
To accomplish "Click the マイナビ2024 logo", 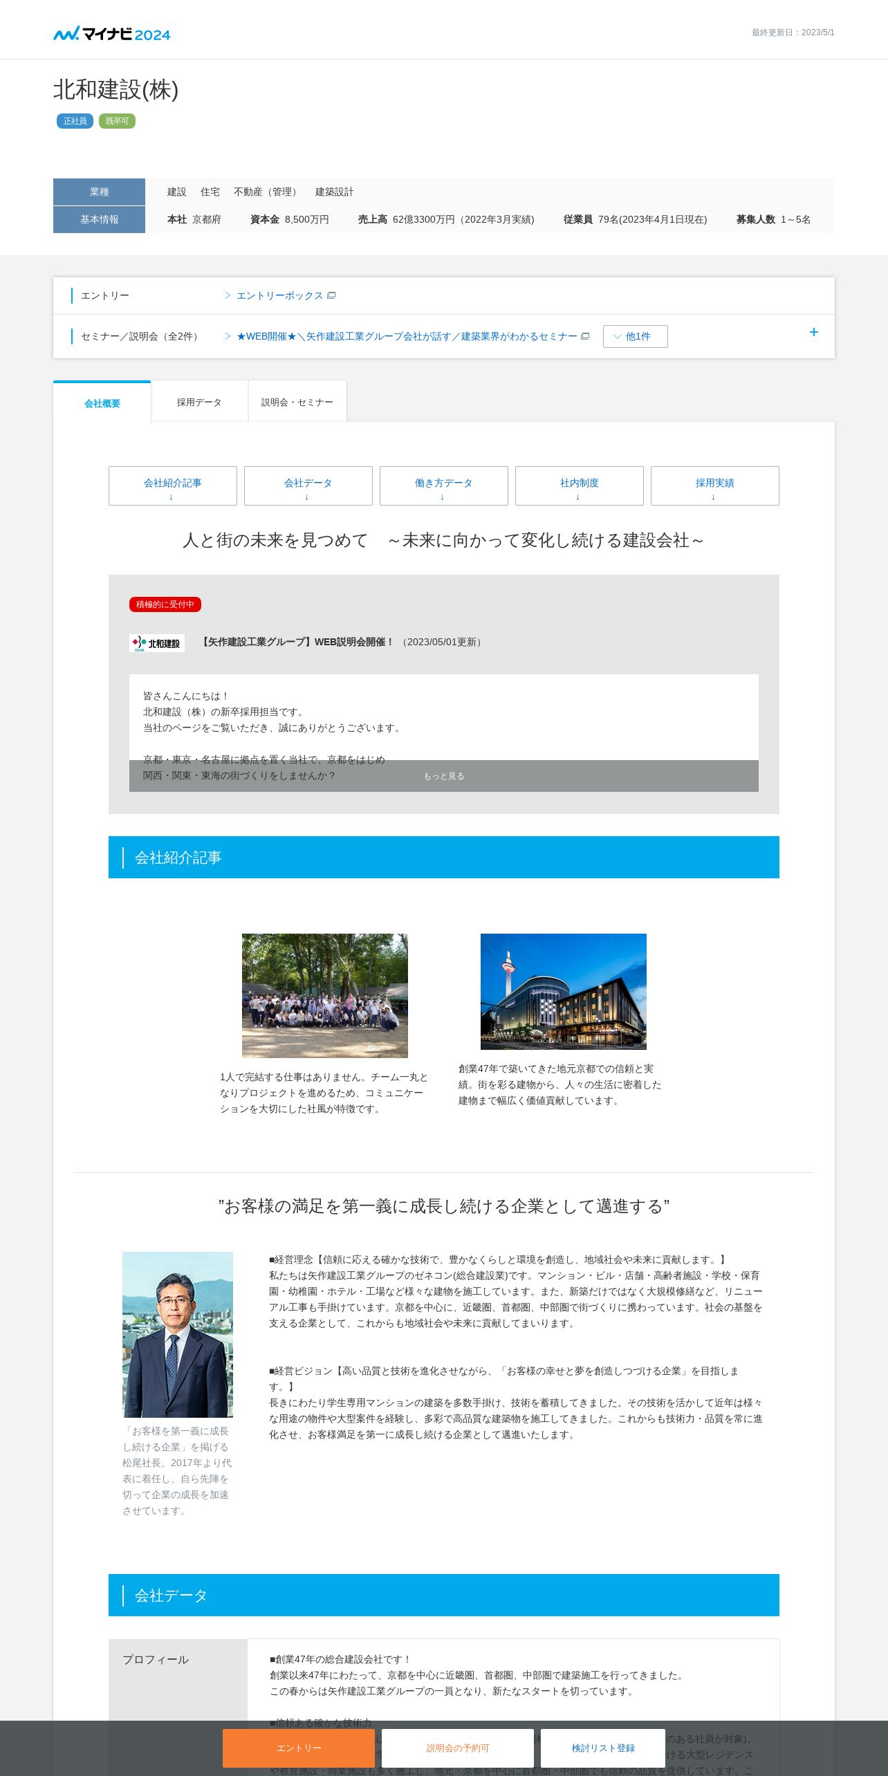I will tap(112, 33).
